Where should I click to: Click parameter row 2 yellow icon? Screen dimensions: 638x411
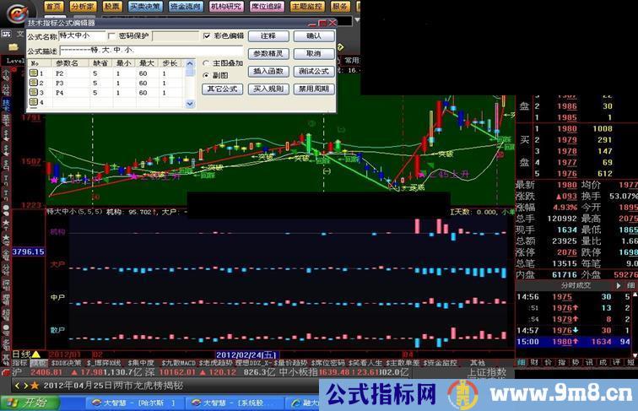(35, 84)
